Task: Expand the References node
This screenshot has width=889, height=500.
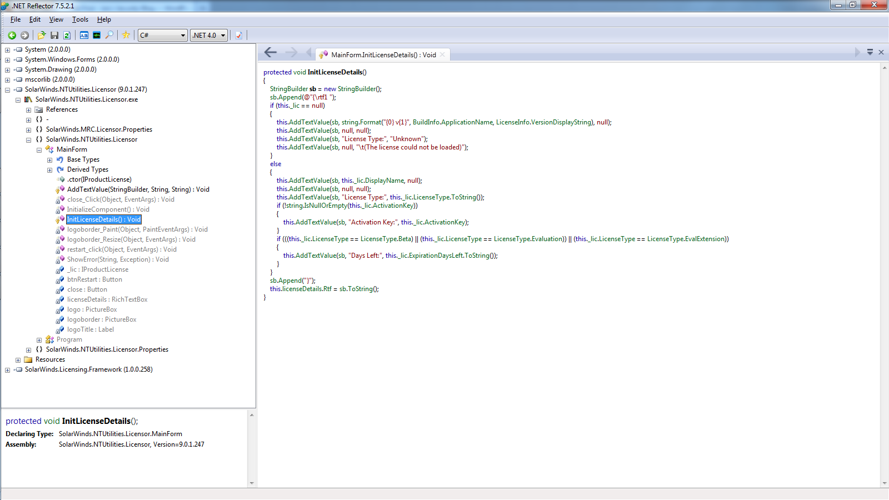Action: (x=28, y=110)
